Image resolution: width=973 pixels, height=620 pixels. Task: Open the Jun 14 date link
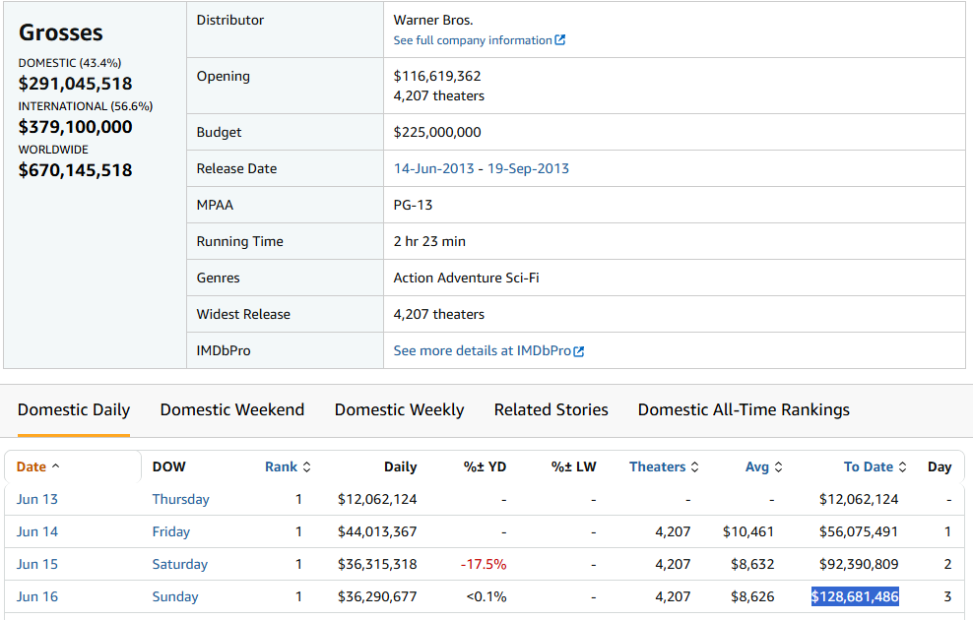tap(36, 532)
